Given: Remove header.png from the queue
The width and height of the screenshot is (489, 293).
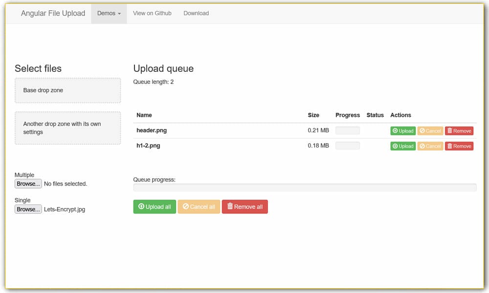Looking at the screenshot, I should click(x=459, y=130).
